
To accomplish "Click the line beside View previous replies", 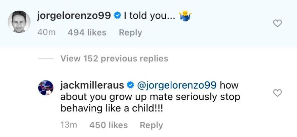I will [x=46, y=59].
